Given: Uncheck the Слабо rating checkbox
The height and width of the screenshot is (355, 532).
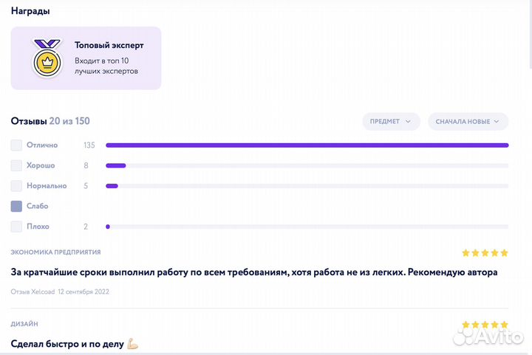Looking at the screenshot, I should [x=16, y=206].
